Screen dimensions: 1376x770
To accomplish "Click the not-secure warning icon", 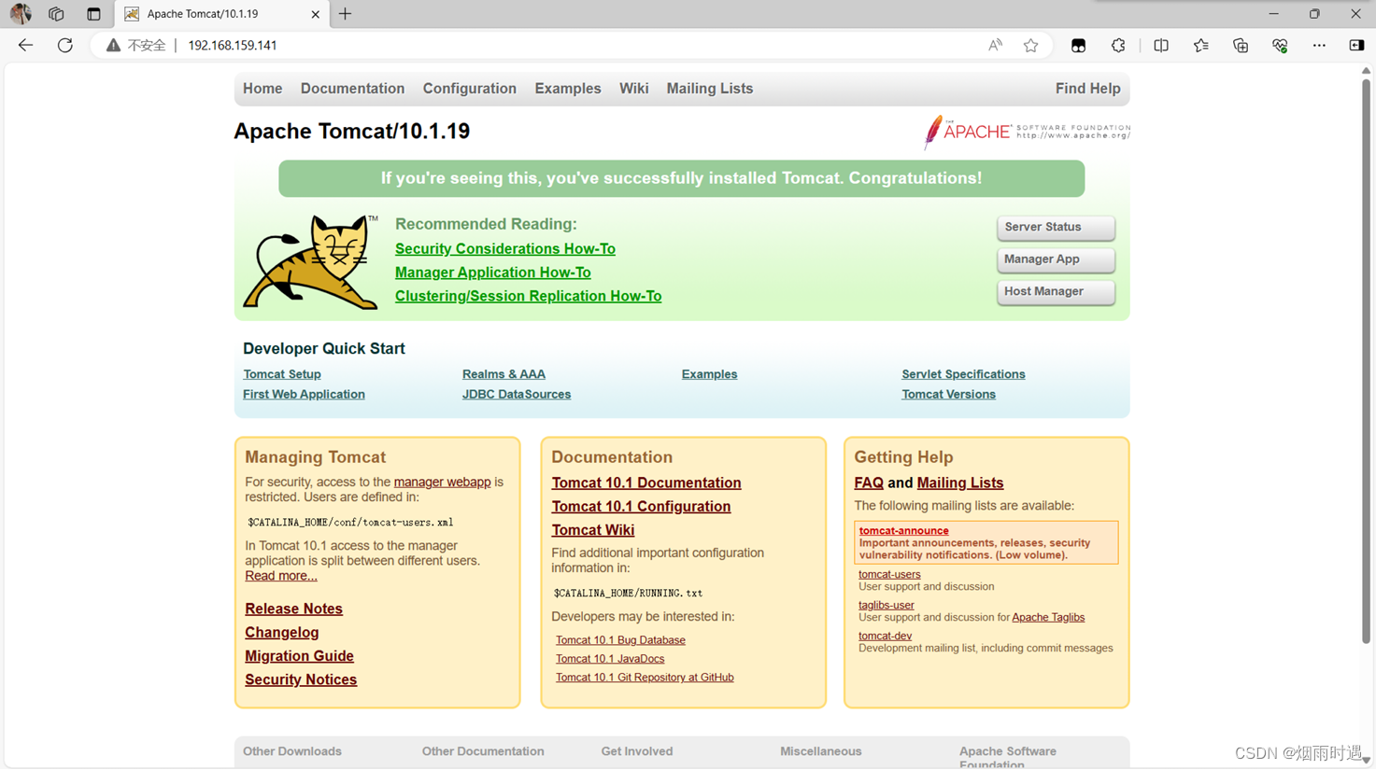I will coord(113,45).
